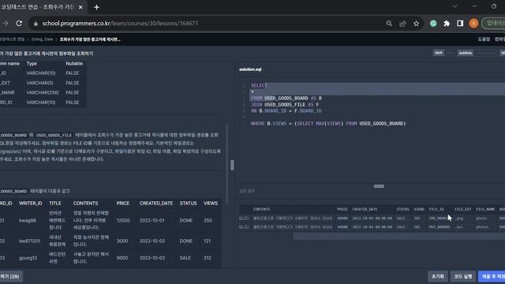Select the dark theme toggle
The image size is (505, 284).
(x=439, y=53)
